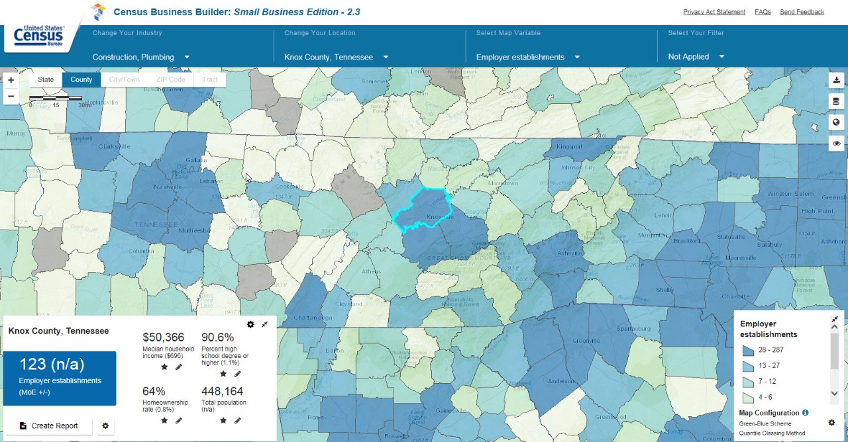
Task: Click the Knox County, Tennessee panel heading
Action: click(58, 331)
